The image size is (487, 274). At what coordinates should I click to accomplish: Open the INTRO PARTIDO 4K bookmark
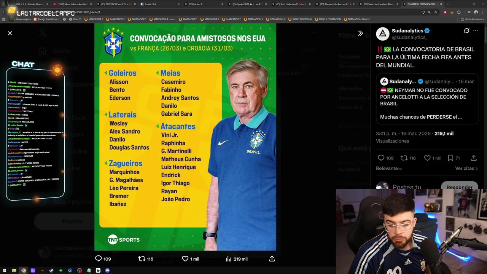301,19
